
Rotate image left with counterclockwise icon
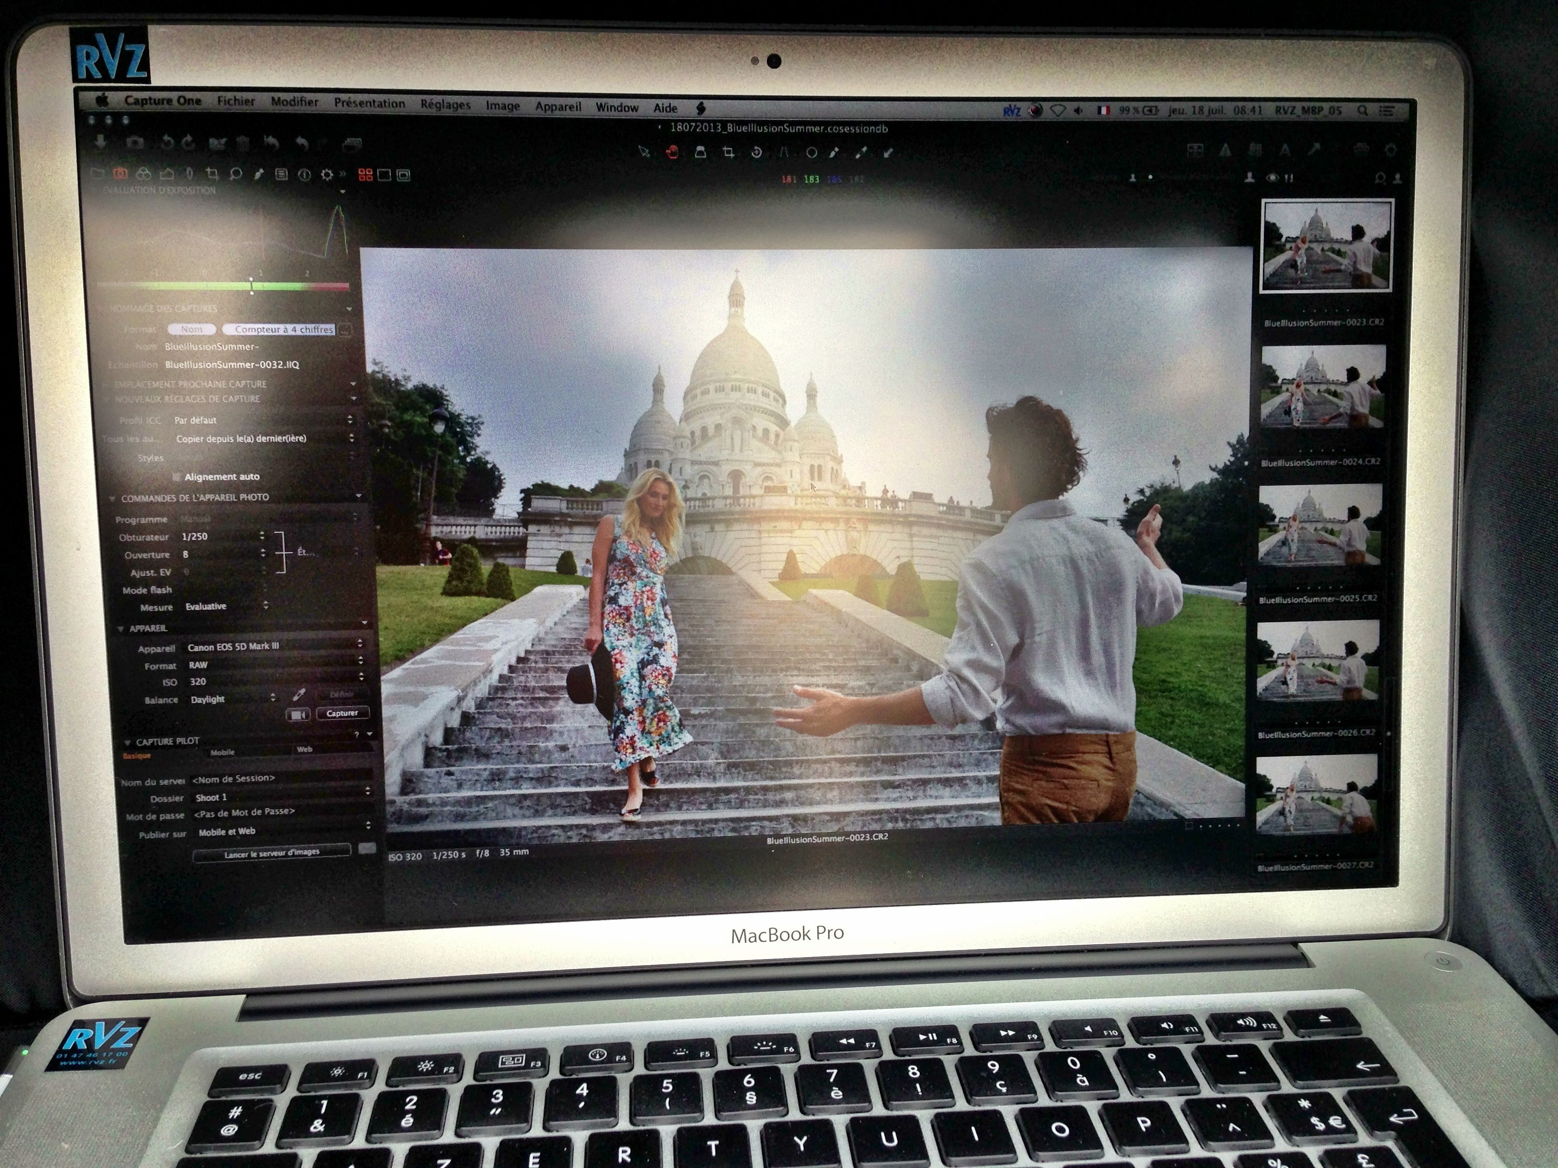point(167,143)
